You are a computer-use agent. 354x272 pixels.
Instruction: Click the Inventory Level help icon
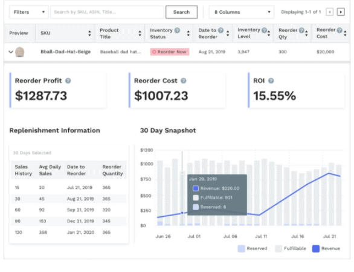pyautogui.click(x=264, y=30)
